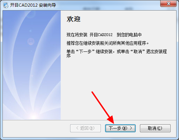The image size is (179, 140).
Task: Click the 欢迎 heading
Action: [x=74, y=19]
